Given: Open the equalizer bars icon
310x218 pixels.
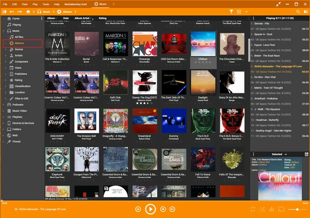Looking at the screenshot, I should click(272, 209).
